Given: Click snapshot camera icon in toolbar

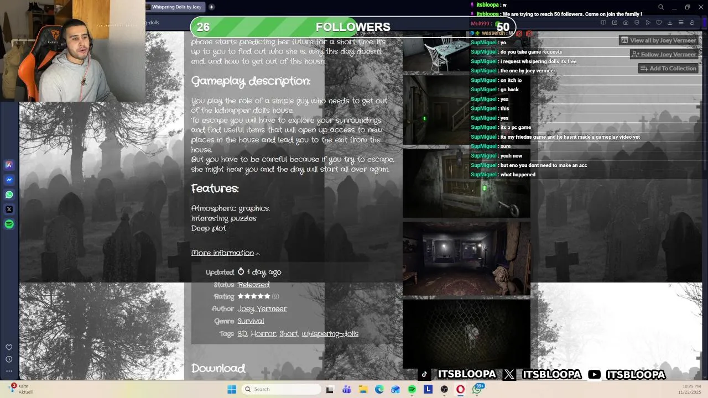Looking at the screenshot, I should point(626,23).
